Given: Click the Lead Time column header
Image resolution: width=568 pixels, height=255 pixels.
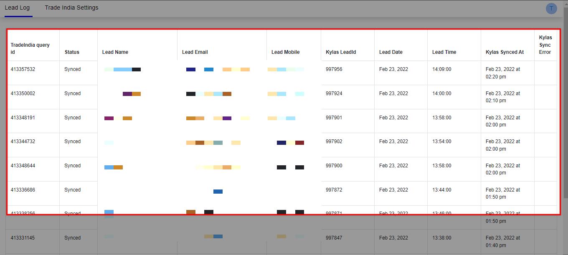Looking at the screenshot, I should coord(444,52).
